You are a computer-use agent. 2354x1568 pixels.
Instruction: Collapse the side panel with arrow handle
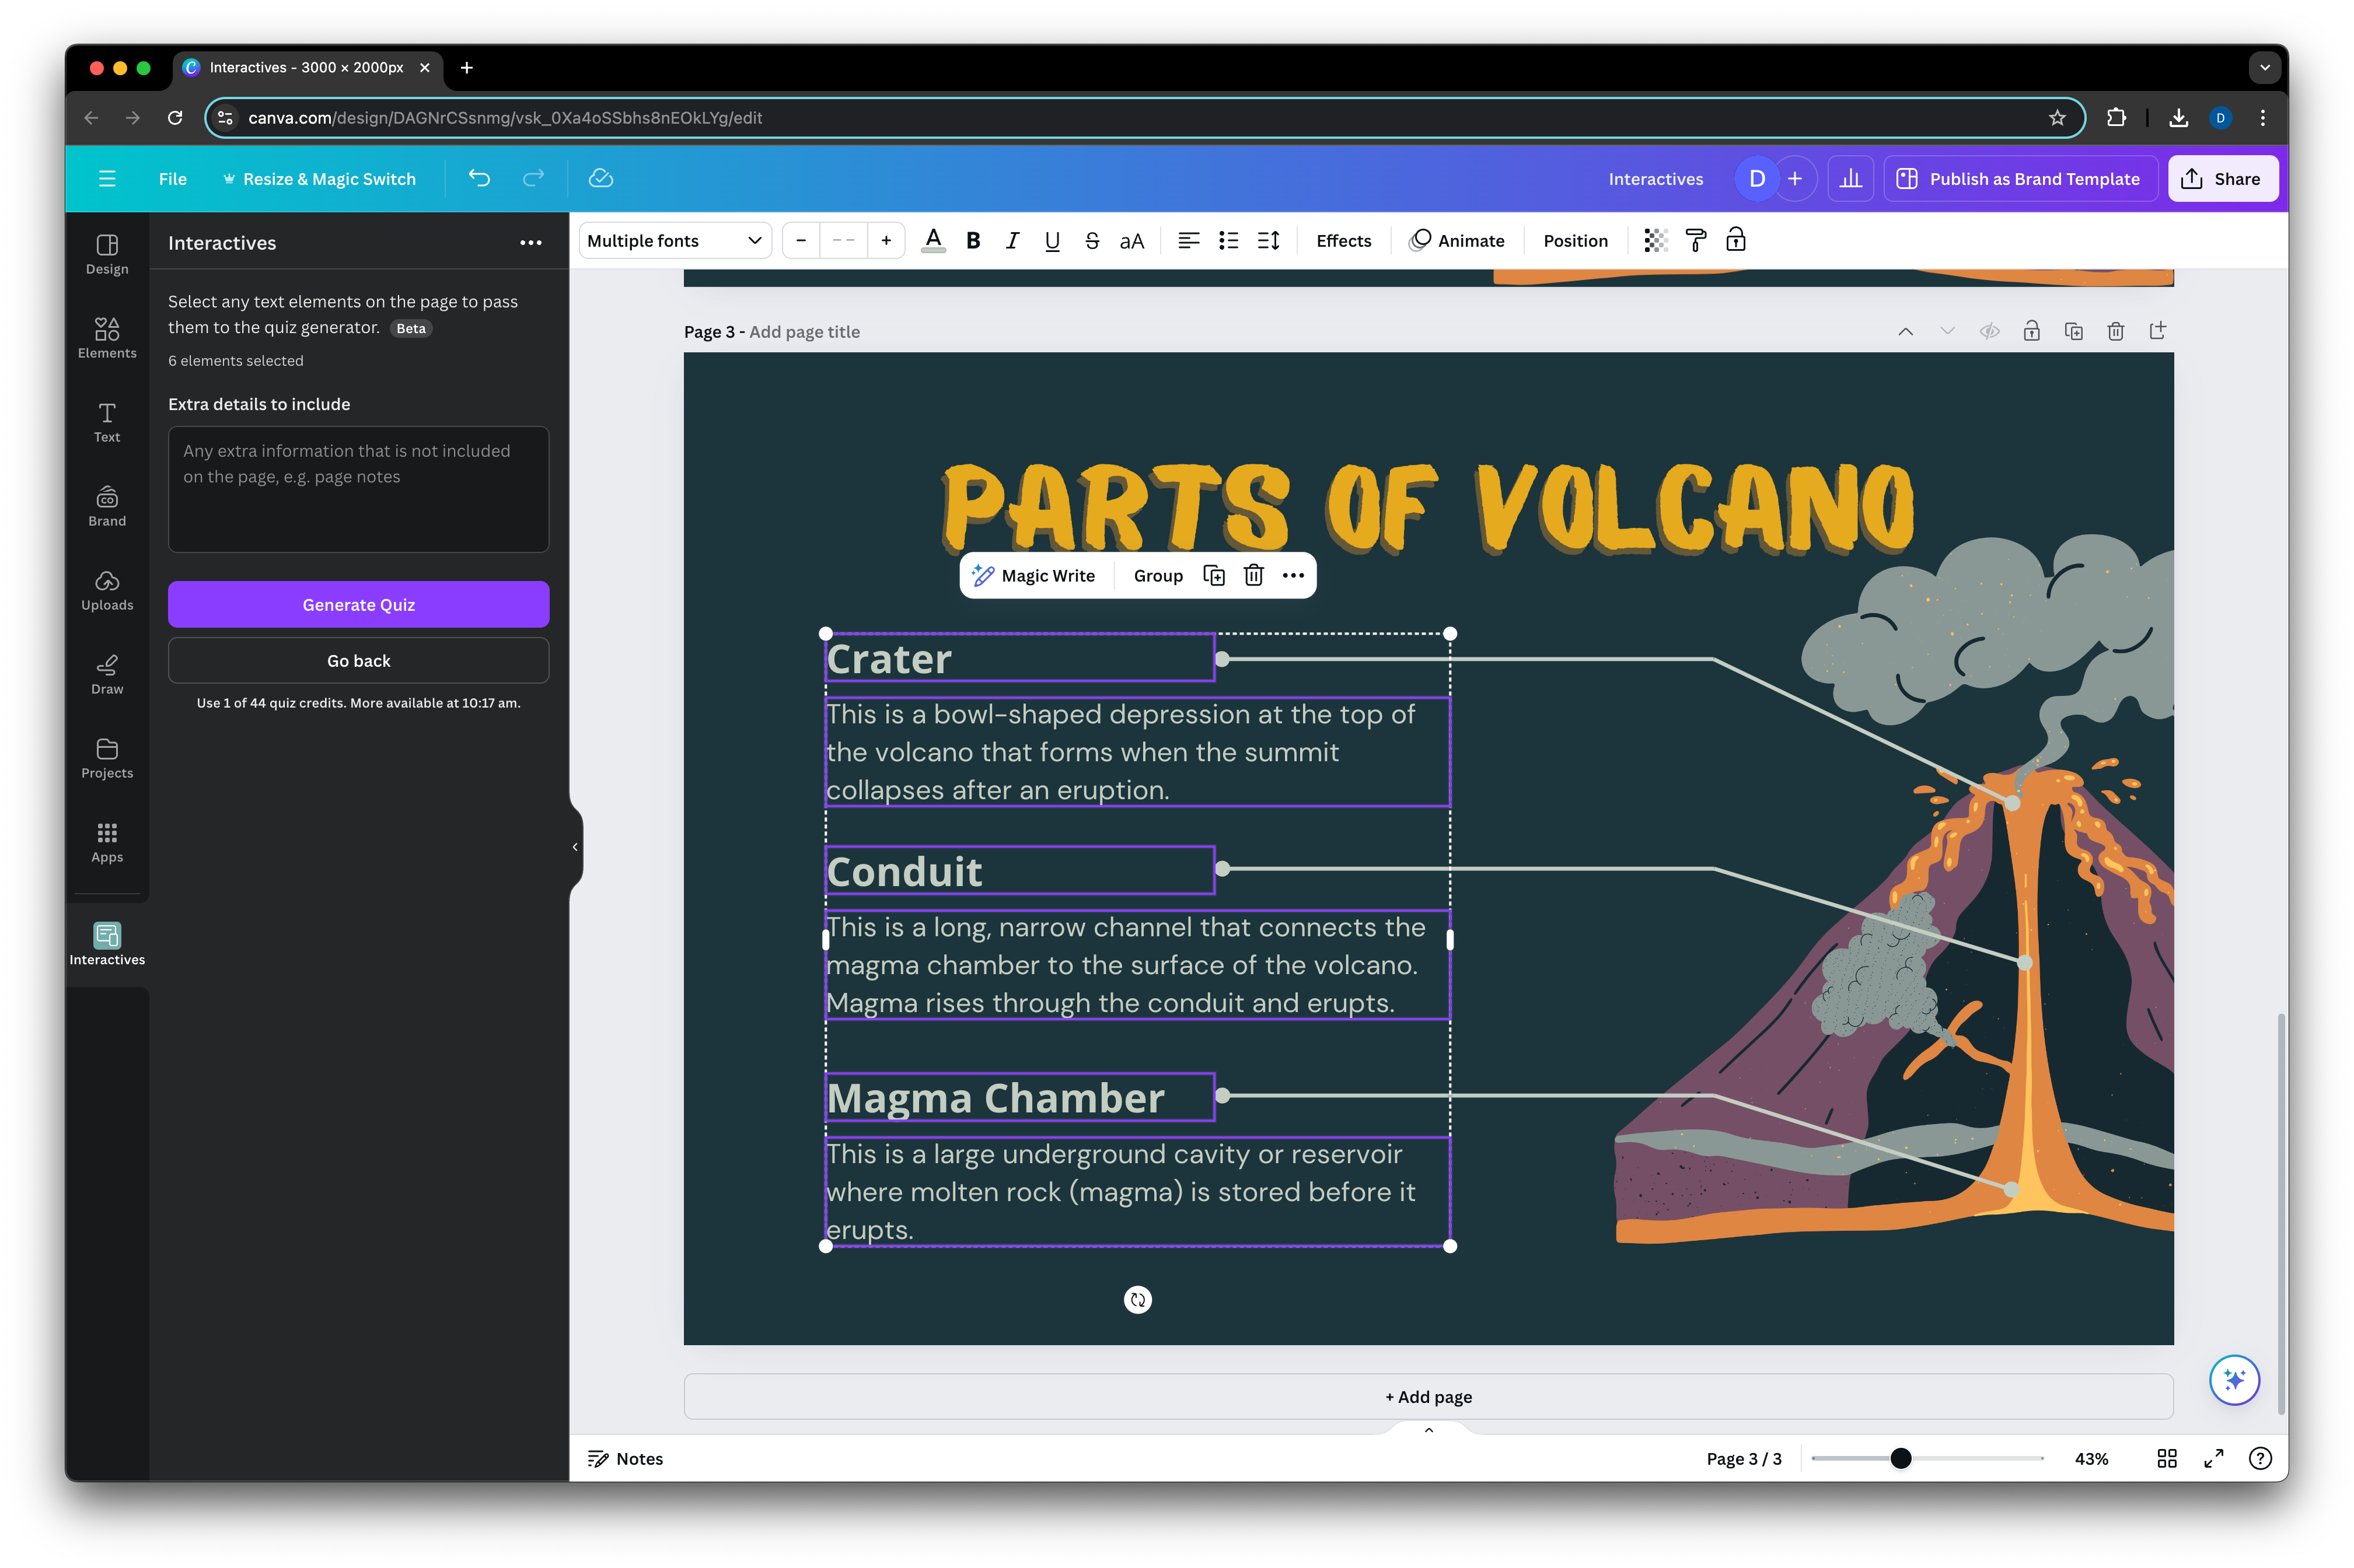pos(575,847)
